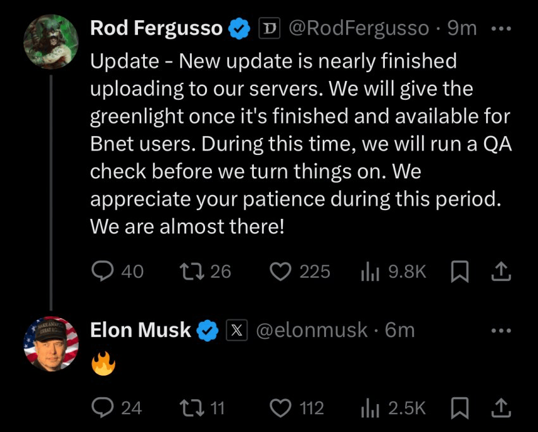Share Rod Fergusso's tweet

(501, 272)
